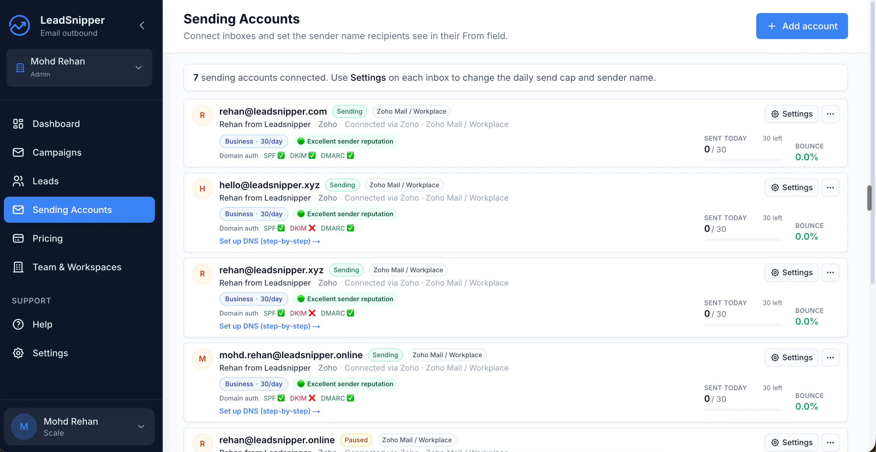Click Excellent sender reputation for rehan@leadsnipper.com
Viewport: 876px width, 452px height.
[x=345, y=141]
